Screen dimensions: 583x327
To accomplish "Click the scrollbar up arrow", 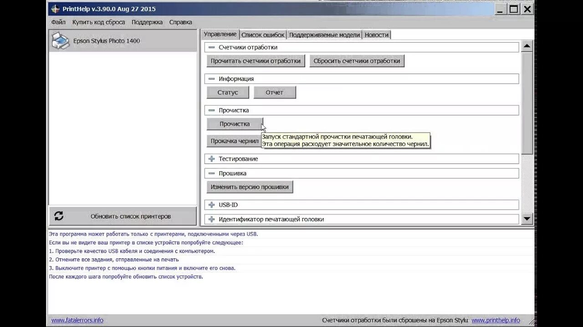I will click(527, 46).
